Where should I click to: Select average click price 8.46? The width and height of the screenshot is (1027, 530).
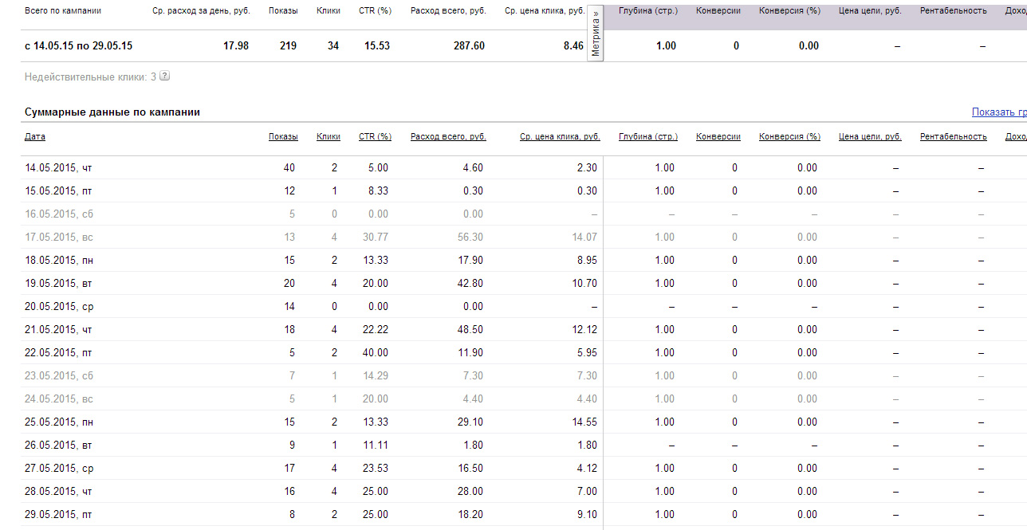(x=573, y=46)
